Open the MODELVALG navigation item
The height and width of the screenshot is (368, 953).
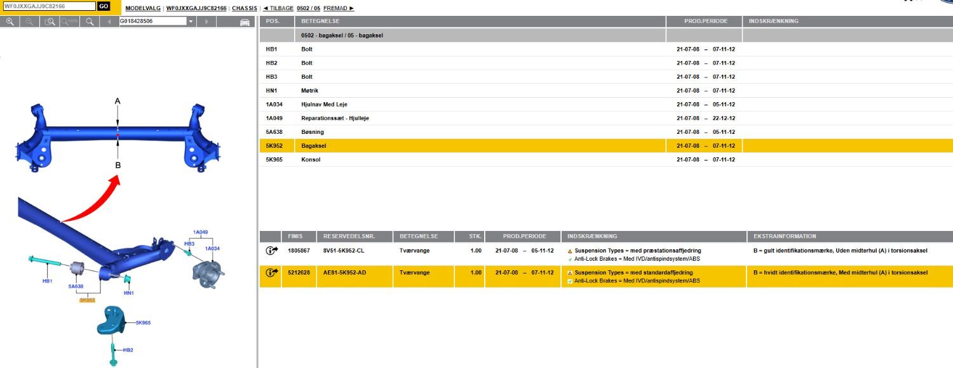pyautogui.click(x=143, y=8)
